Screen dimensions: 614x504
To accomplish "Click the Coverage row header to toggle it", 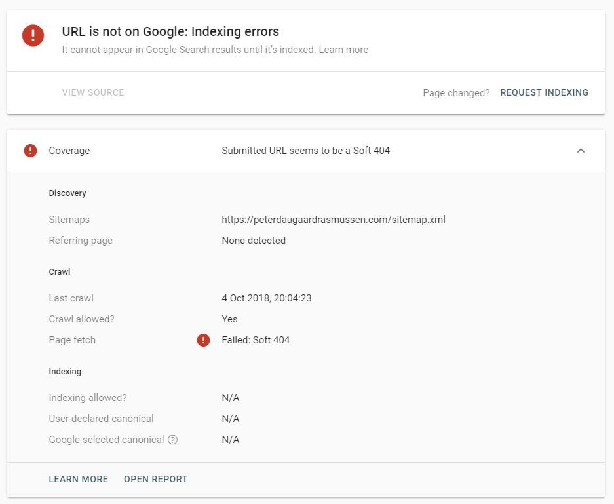I will (69, 151).
